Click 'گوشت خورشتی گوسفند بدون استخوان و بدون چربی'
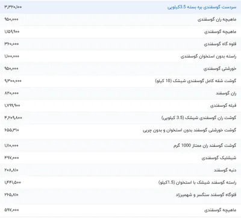The height and width of the screenshot is (218, 241). pos(190,130)
